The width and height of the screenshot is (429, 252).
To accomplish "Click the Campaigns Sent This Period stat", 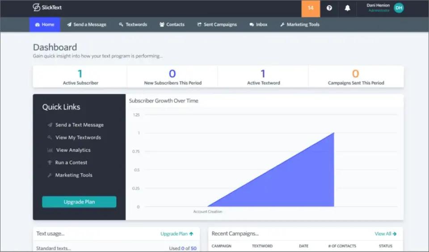I will 356,76.
